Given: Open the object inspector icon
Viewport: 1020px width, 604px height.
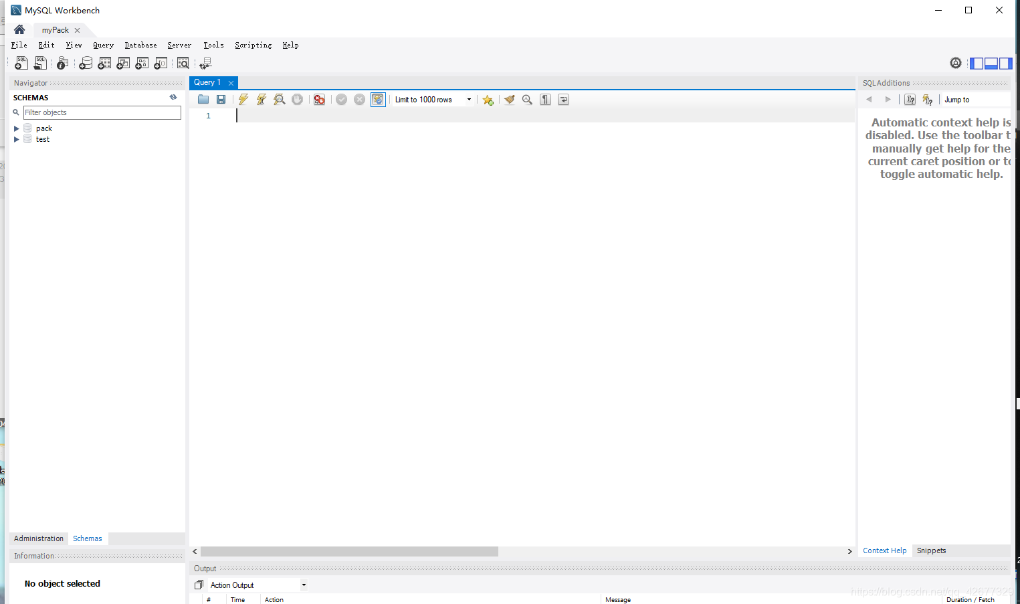Looking at the screenshot, I should coord(62,63).
